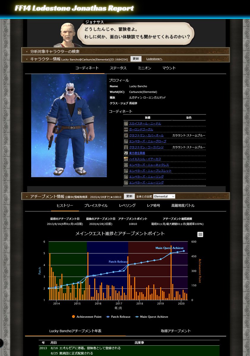The image size is (250, 356).
Task: Select the プレイスタイル tab
Action: 96,205
